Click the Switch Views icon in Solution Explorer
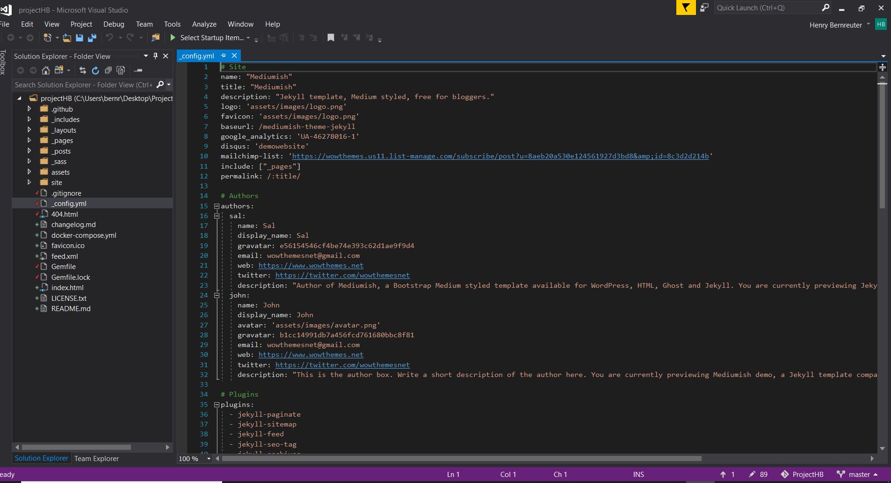891x483 pixels. 59,71
